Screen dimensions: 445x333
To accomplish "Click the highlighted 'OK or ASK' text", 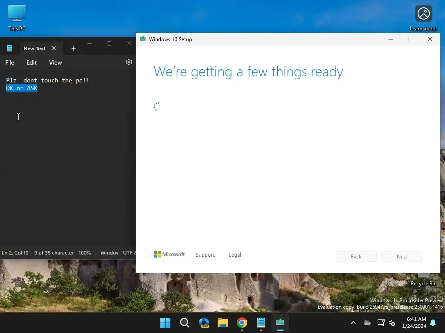I will coord(22,88).
